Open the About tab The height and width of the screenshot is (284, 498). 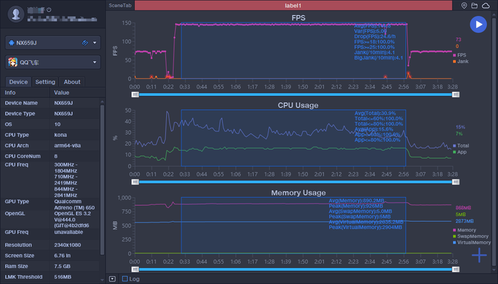[72, 82]
